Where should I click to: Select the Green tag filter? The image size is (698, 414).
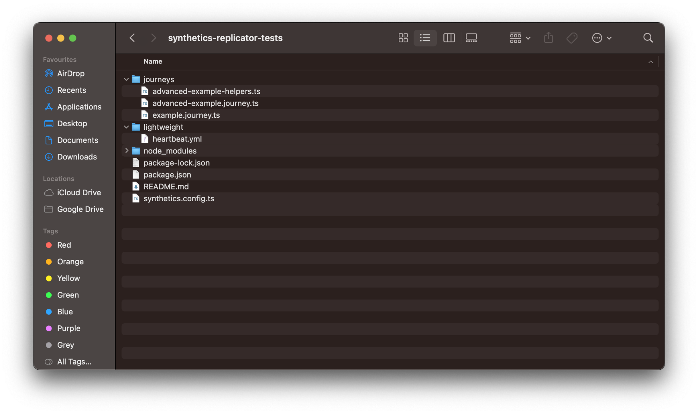(x=68, y=294)
